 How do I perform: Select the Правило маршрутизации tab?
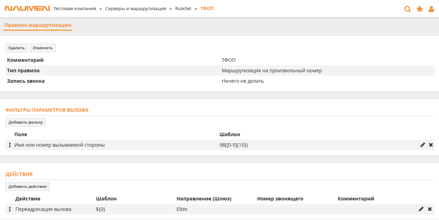pos(38,25)
